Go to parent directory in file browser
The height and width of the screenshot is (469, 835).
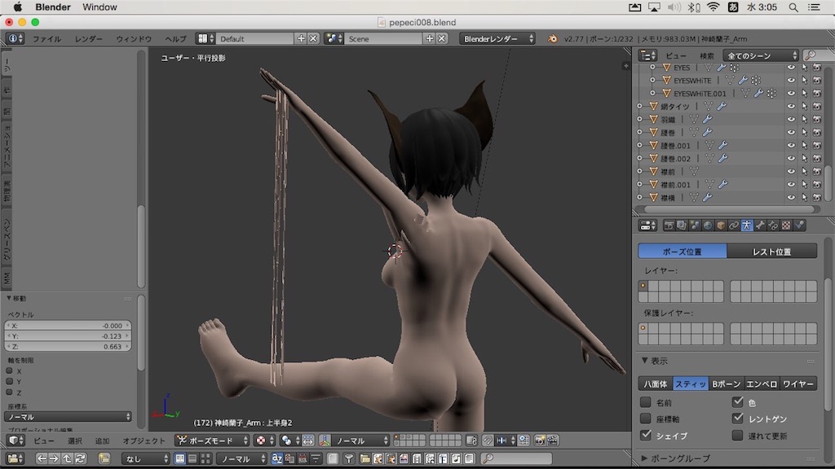point(67,458)
